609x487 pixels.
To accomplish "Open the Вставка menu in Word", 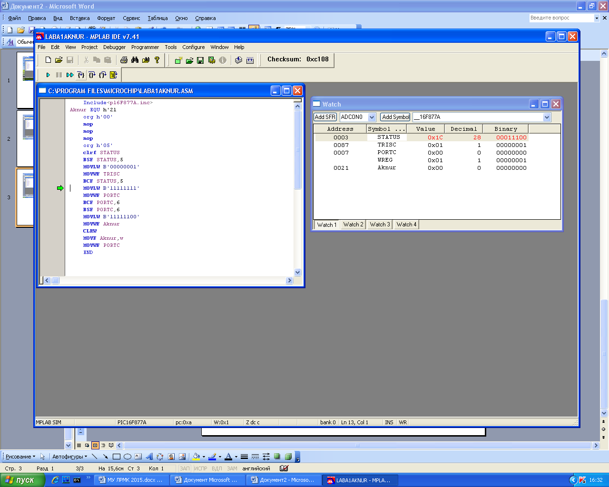I will pyautogui.click(x=80, y=18).
